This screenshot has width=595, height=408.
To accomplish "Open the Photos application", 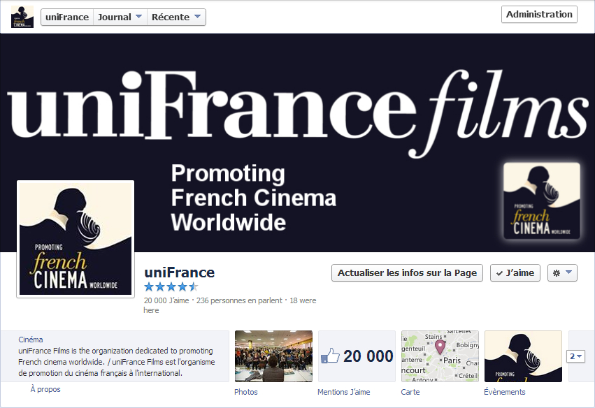I will [273, 356].
